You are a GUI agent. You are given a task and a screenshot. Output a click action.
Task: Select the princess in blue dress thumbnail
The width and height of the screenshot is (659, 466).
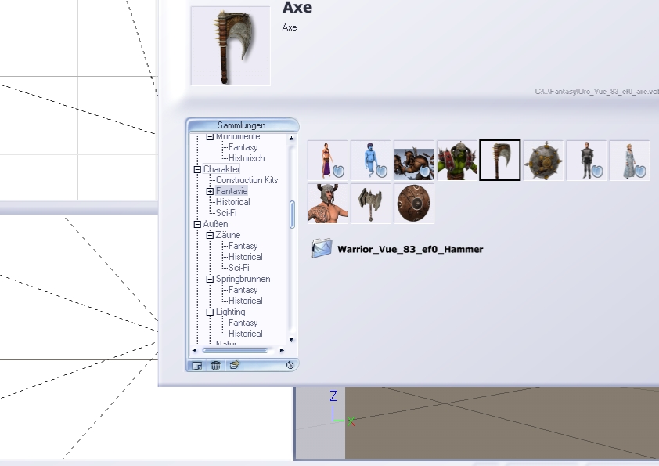tap(629, 161)
